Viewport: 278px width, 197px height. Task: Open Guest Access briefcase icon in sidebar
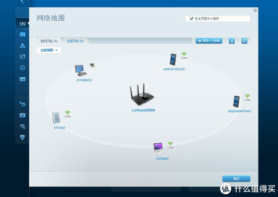[23, 34]
